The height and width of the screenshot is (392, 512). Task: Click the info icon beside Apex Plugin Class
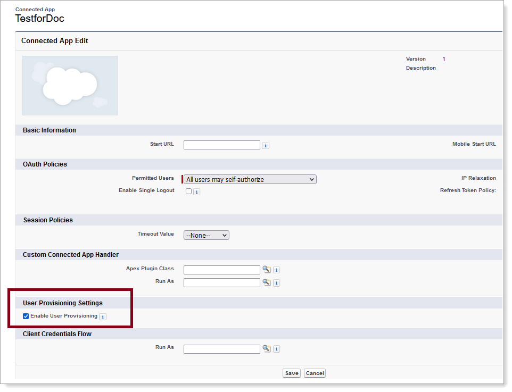point(276,270)
